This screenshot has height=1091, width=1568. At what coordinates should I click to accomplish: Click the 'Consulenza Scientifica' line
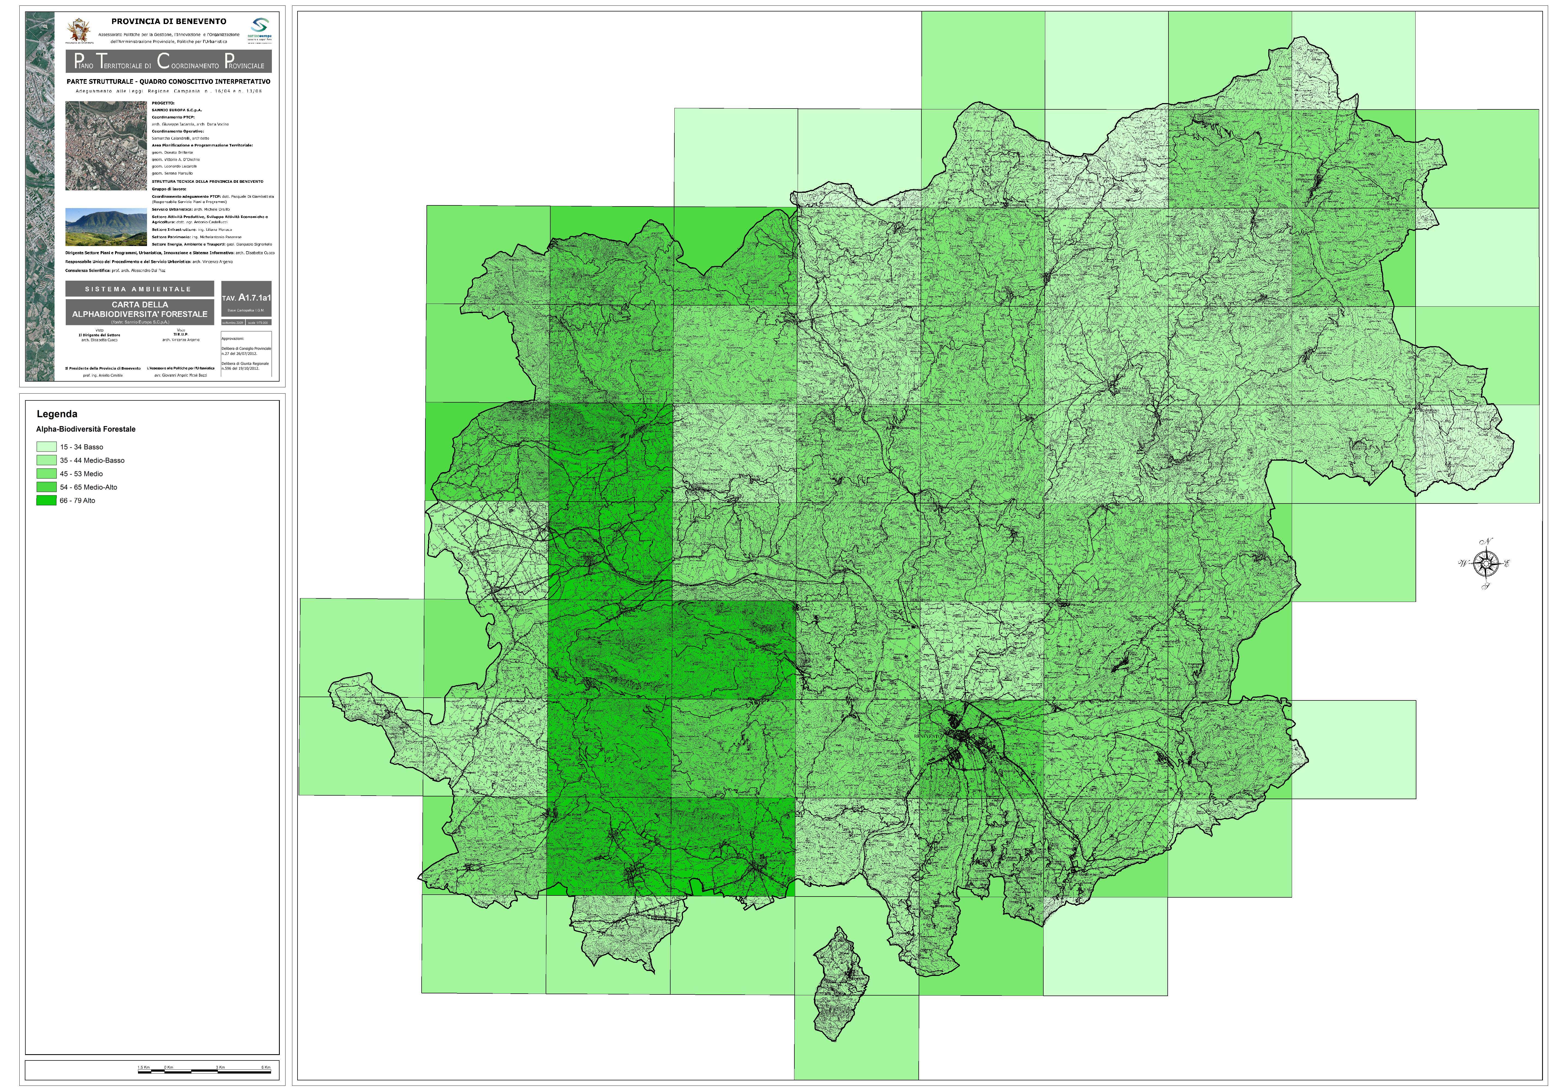tap(115, 271)
